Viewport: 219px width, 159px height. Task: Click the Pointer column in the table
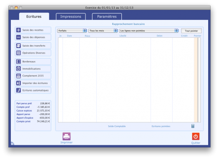click(x=196, y=80)
